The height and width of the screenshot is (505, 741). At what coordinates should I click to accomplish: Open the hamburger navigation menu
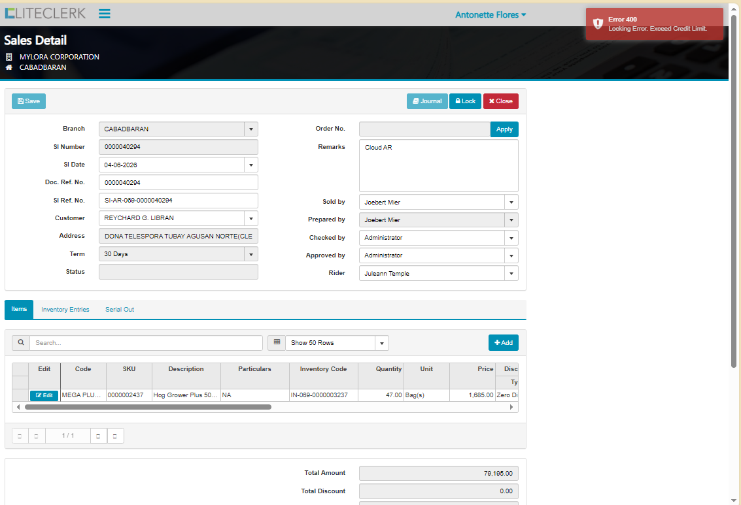105,14
